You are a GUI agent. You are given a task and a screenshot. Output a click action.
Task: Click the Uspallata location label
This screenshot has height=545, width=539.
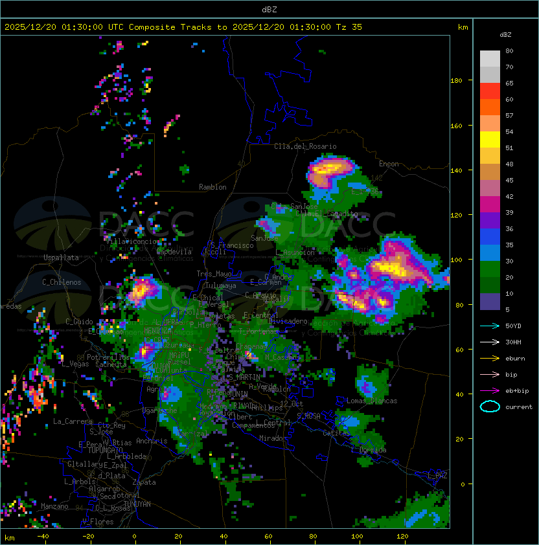click(61, 258)
